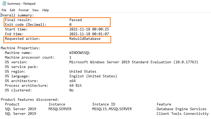Open the File menu

[4, 10]
